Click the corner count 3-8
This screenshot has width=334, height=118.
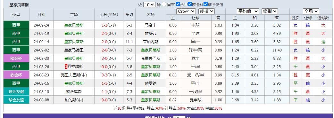coord(129,67)
